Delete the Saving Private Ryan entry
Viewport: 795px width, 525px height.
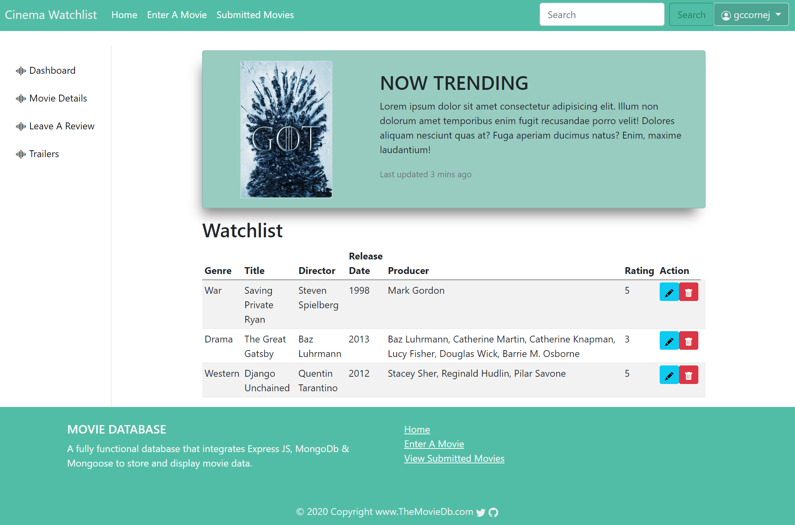(689, 292)
